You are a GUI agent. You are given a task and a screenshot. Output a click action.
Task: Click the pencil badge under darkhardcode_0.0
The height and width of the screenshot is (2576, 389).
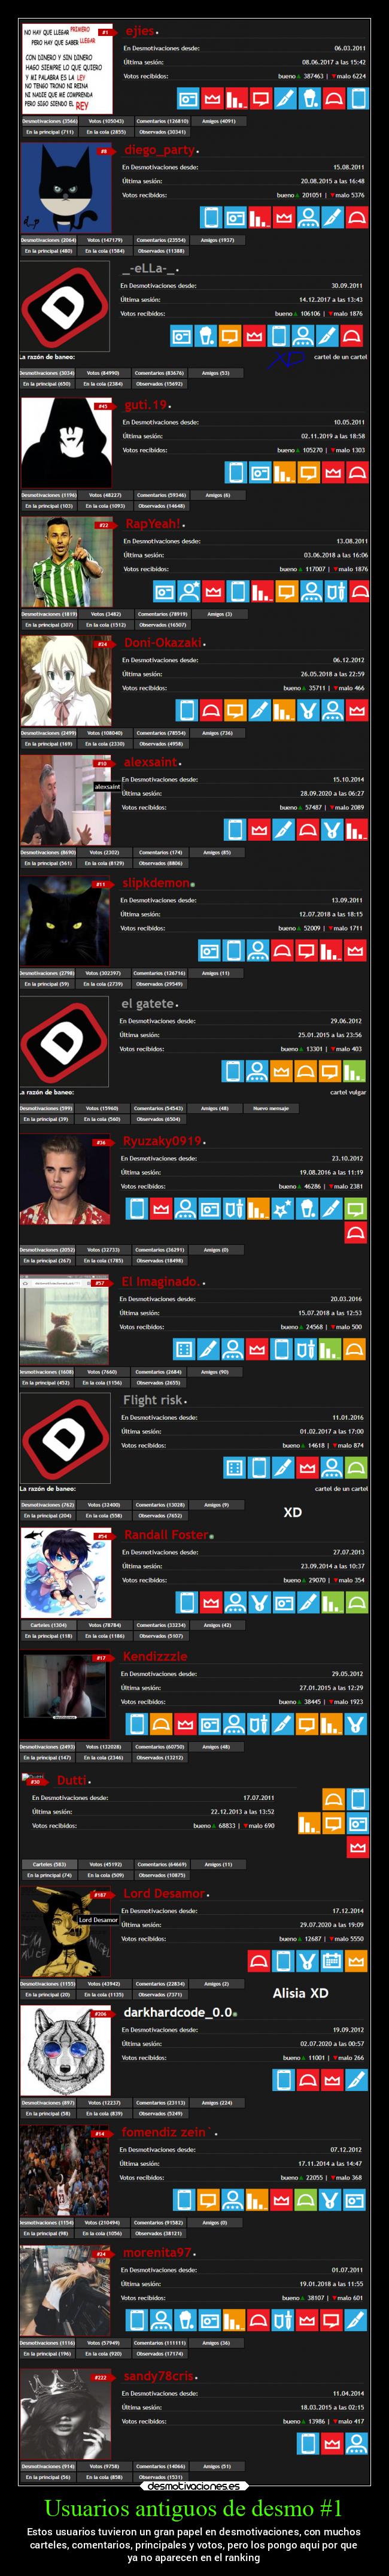[357, 2079]
